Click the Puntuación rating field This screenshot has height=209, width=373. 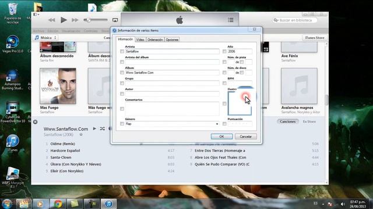point(240,124)
